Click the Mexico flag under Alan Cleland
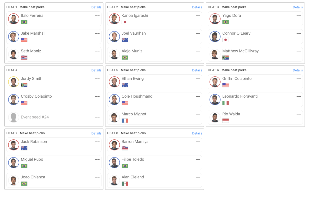Screen dimensions: 311x197 pyautogui.click(x=125, y=184)
